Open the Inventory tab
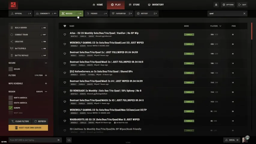Viewport: 256px width, 144px height. tap(156, 5)
